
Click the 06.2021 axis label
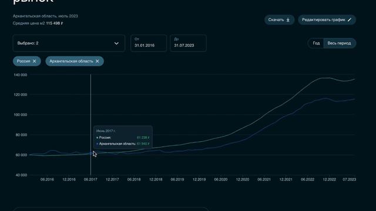coord(264,179)
